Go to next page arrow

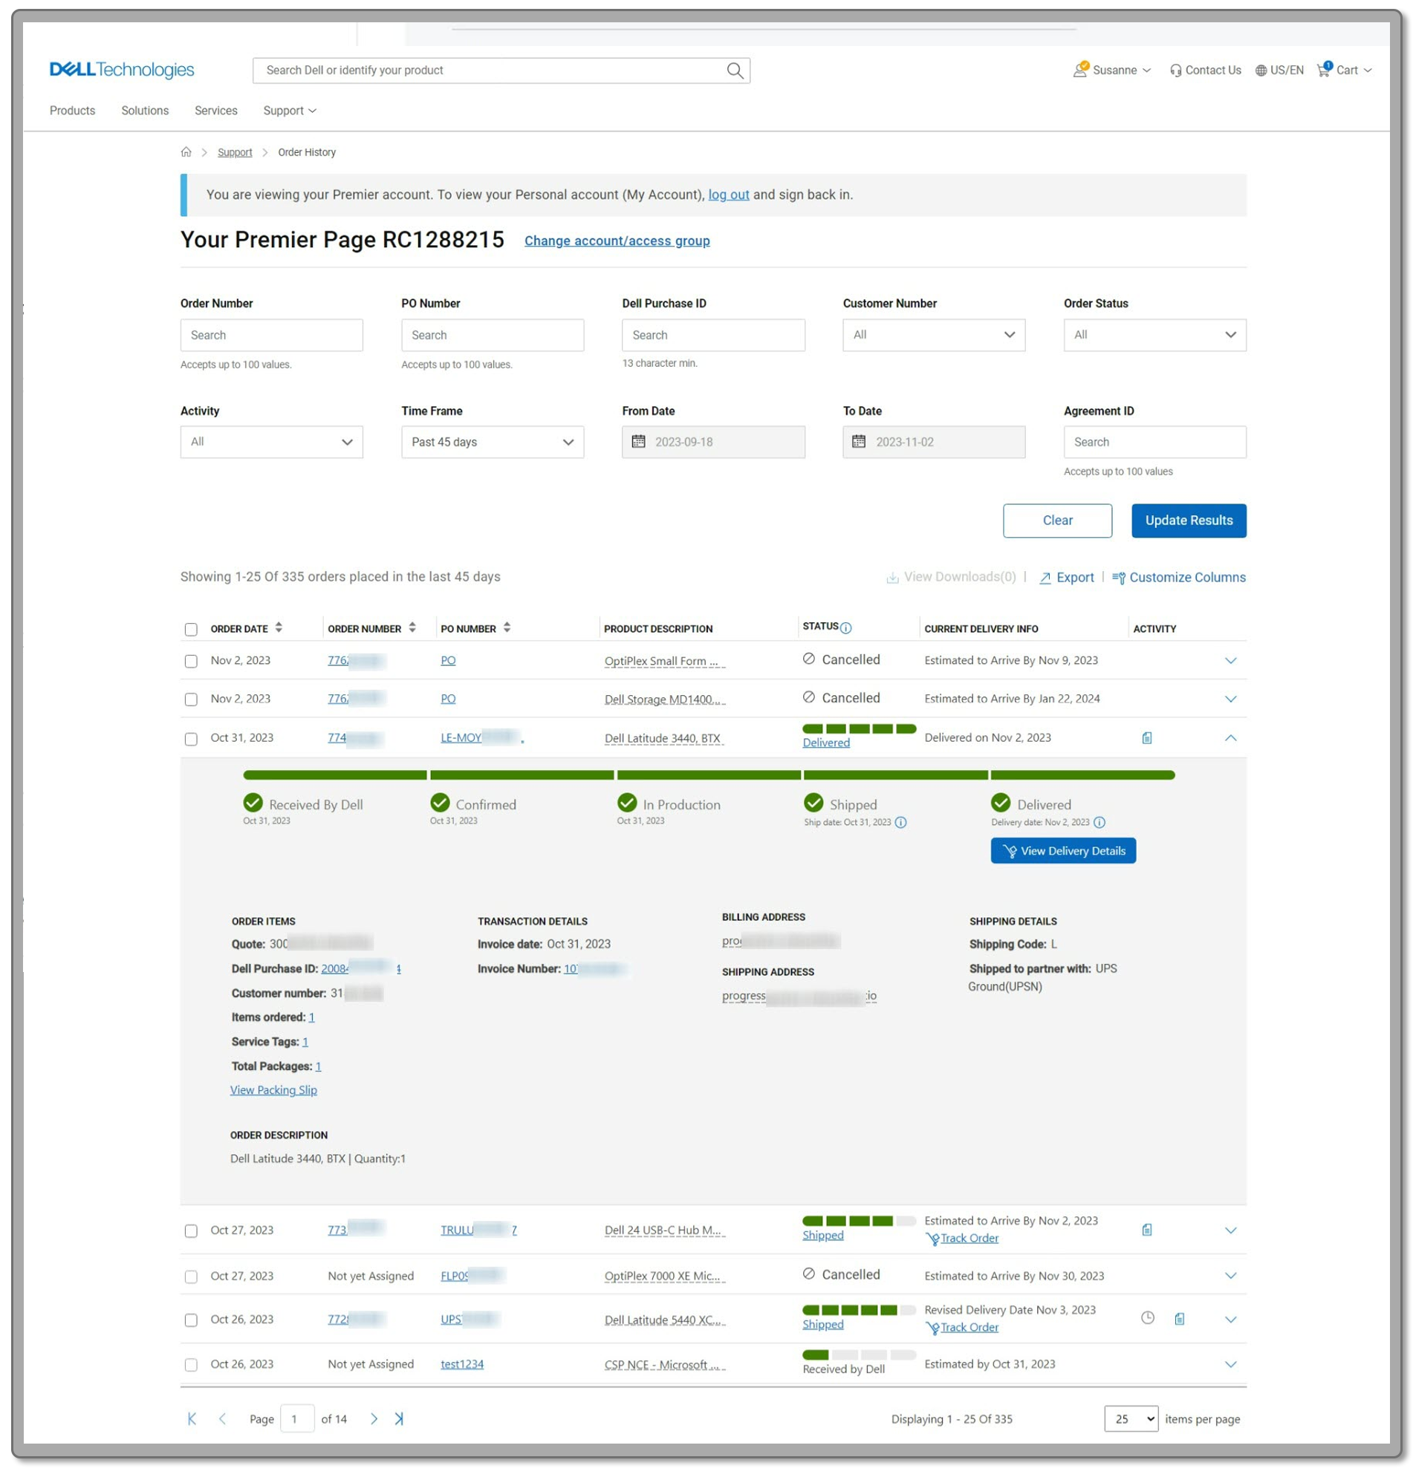point(374,1418)
